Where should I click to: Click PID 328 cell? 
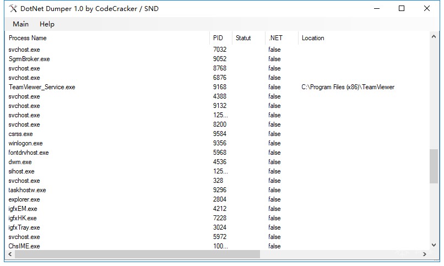pos(218,181)
